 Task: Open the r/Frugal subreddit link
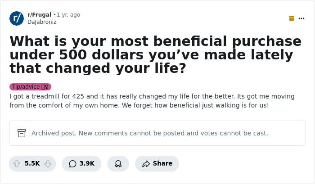point(39,15)
